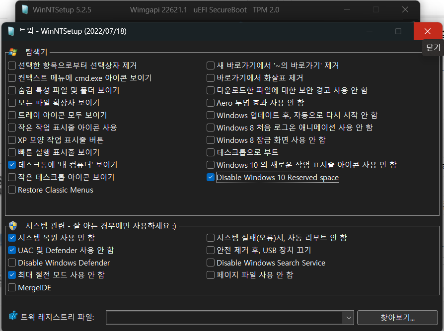Check '시스템 실패(오류)시, 자동 리부트 안 함'
The width and height of the screenshot is (444, 331).
211,238
